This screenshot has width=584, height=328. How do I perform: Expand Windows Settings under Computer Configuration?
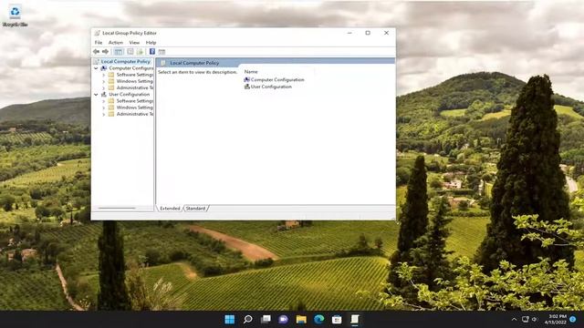click(x=103, y=81)
